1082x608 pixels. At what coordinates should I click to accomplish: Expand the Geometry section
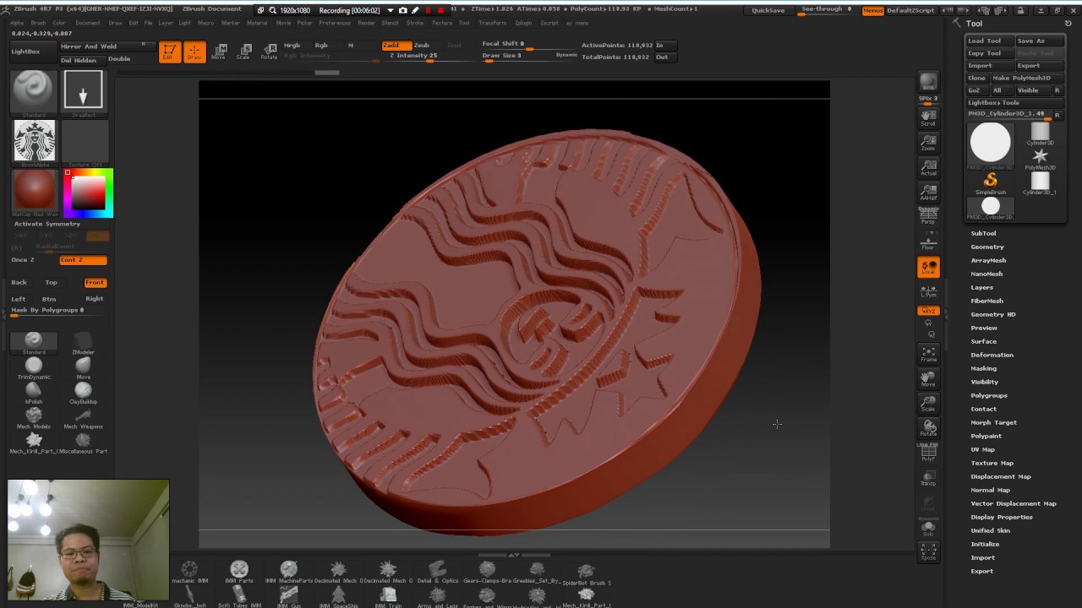[x=987, y=247]
